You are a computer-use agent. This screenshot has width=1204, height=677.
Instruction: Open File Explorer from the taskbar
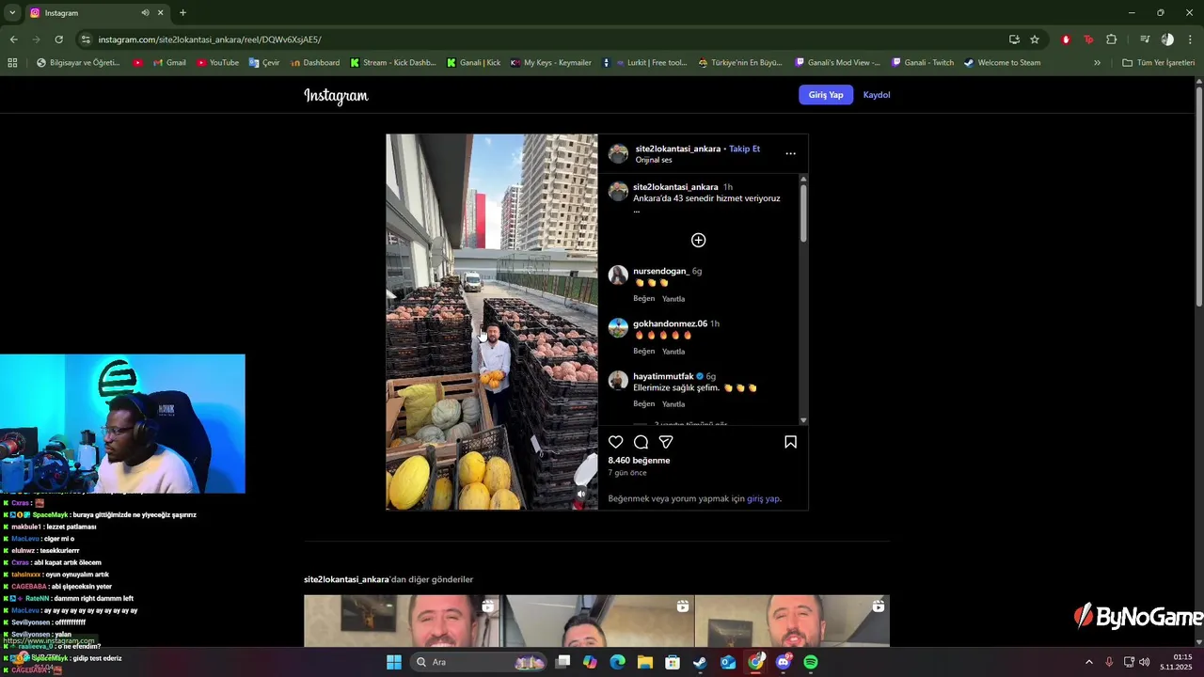[x=645, y=662]
